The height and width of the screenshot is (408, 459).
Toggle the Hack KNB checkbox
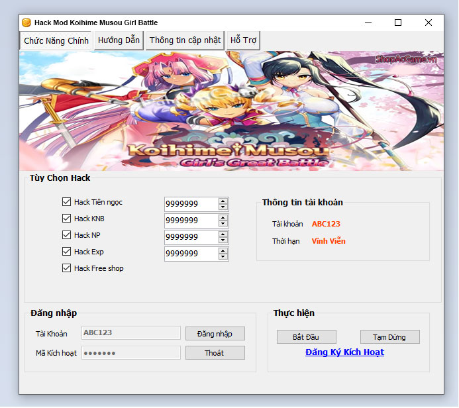click(x=66, y=219)
